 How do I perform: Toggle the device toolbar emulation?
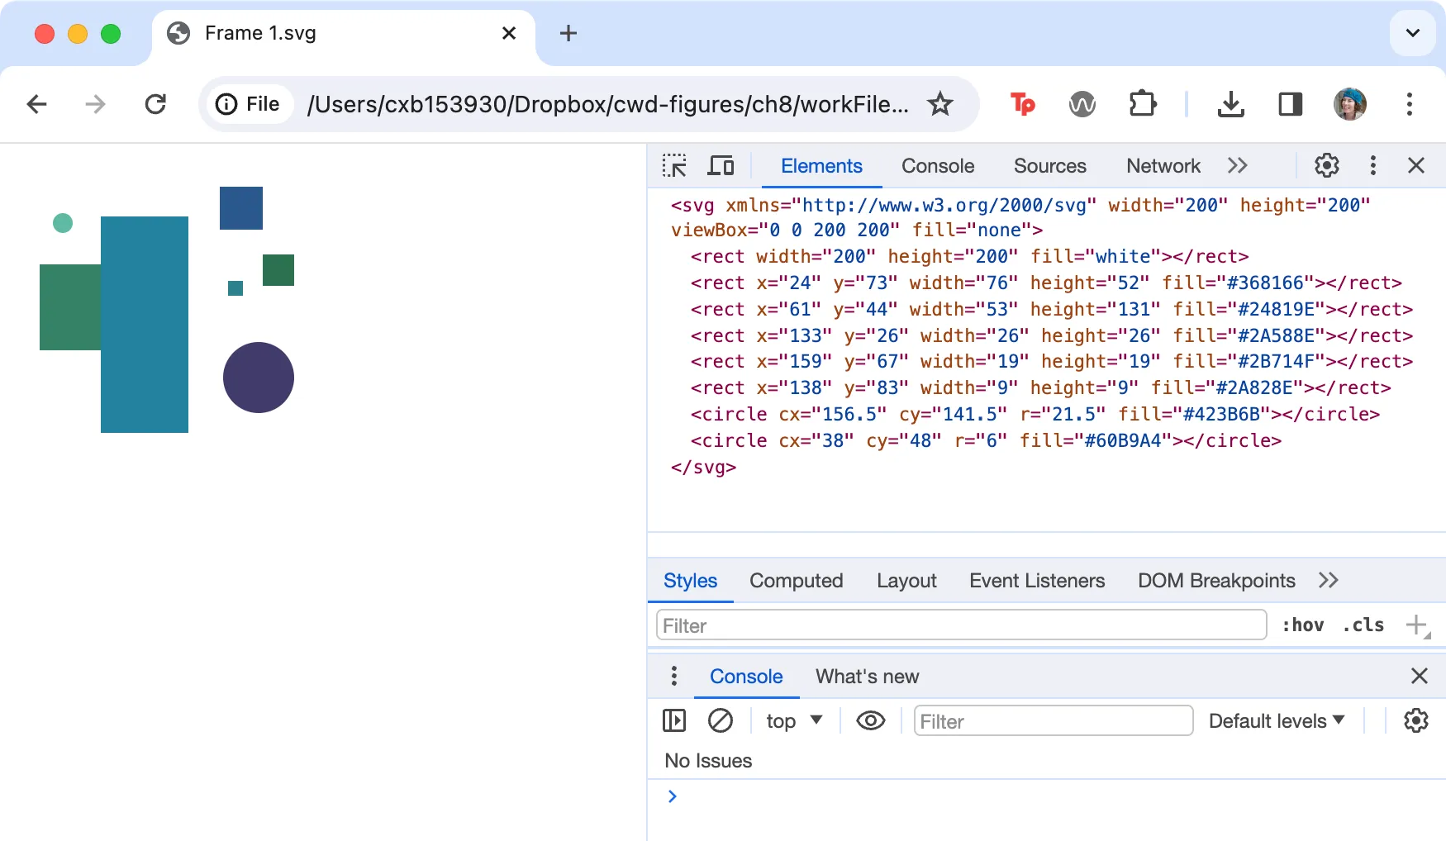click(x=721, y=165)
